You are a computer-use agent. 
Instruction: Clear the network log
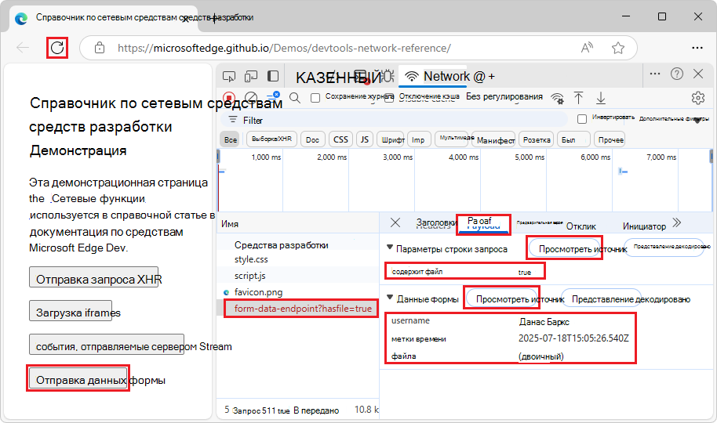[x=250, y=98]
